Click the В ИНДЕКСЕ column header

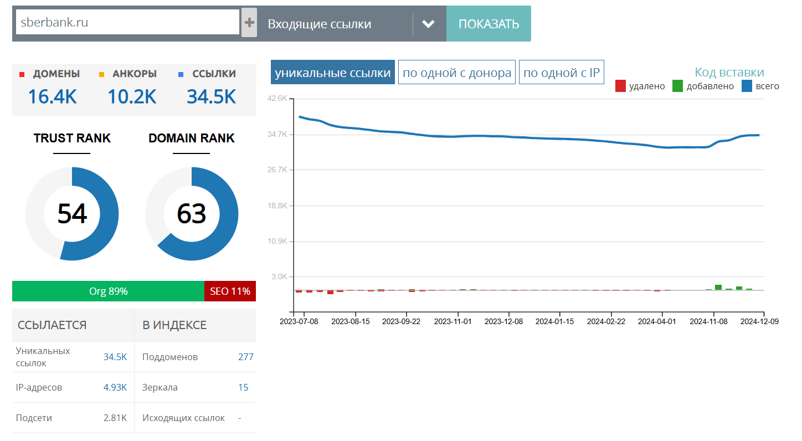(x=174, y=325)
